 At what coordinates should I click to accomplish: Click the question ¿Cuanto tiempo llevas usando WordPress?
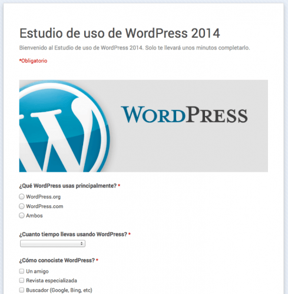[x=73, y=234]
